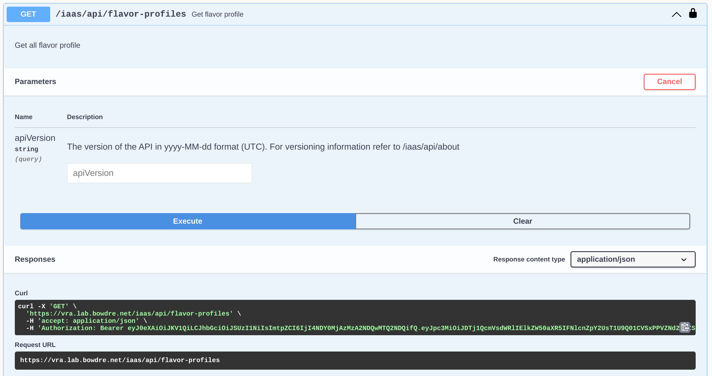Click the 'Request URL' label
712x376 pixels.
click(x=35, y=345)
